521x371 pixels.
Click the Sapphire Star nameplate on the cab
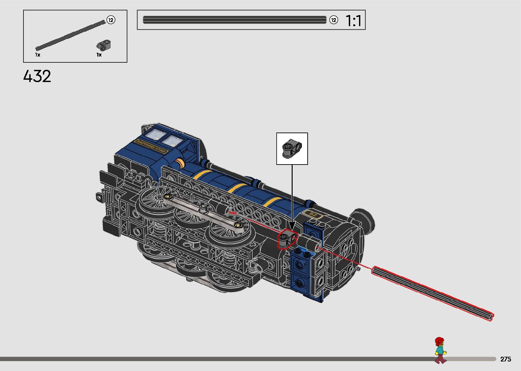click(151, 146)
